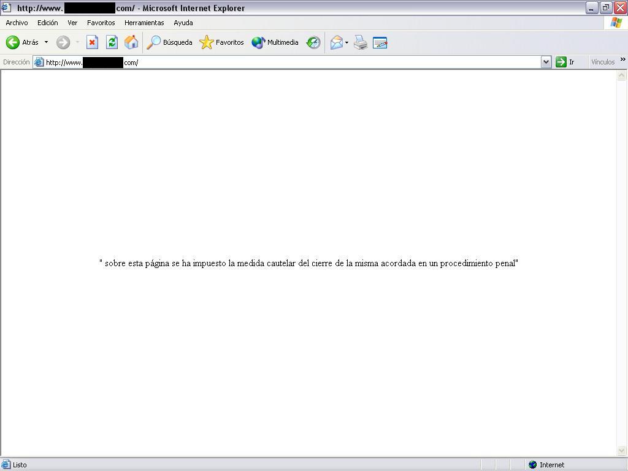Open the Ayuda menu
This screenshot has width=628, height=471.
pos(183,23)
